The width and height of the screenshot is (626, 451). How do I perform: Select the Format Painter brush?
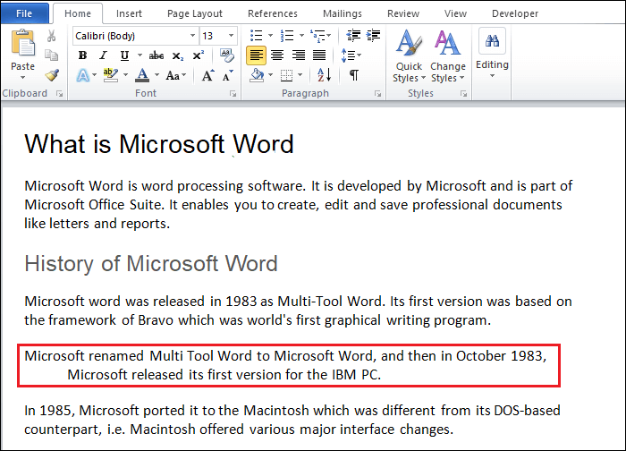click(52, 74)
